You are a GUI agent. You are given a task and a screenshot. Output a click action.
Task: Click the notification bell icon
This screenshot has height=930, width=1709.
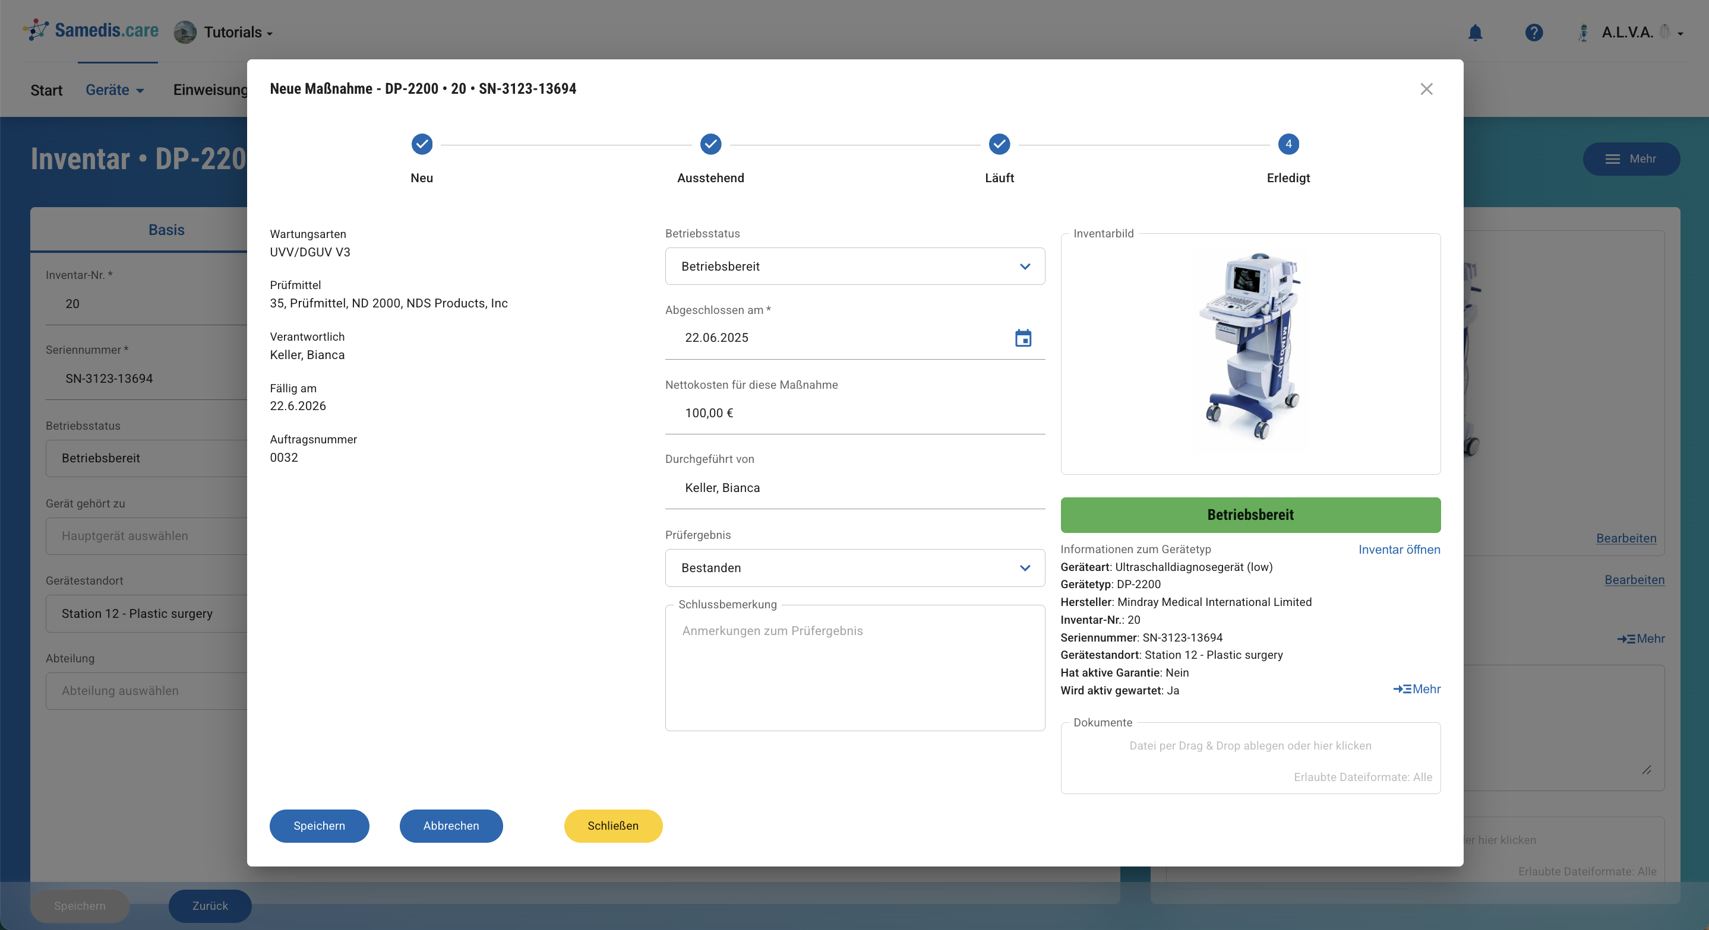click(1474, 33)
